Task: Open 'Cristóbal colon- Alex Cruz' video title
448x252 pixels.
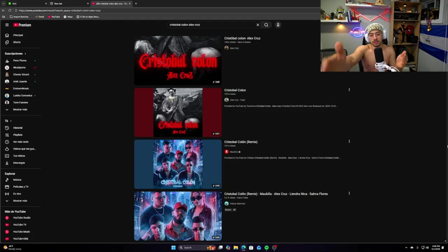Action: point(242,38)
